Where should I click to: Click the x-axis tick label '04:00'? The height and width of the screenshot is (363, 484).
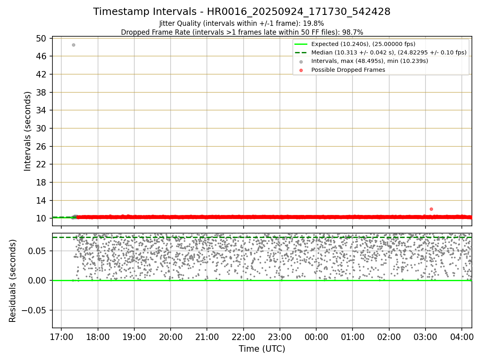[462, 336]
